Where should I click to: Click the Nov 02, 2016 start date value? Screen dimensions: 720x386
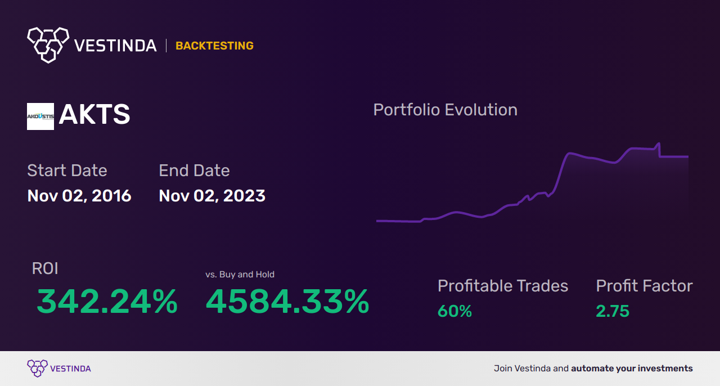click(79, 196)
